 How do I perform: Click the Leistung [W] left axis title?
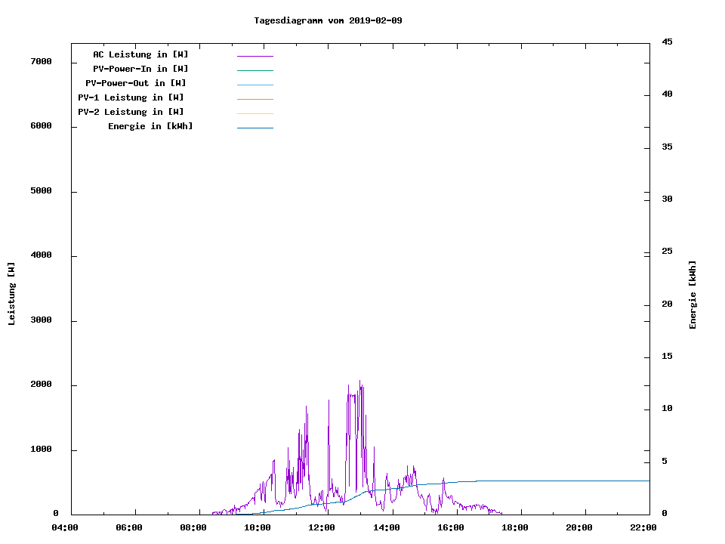pos(11,294)
